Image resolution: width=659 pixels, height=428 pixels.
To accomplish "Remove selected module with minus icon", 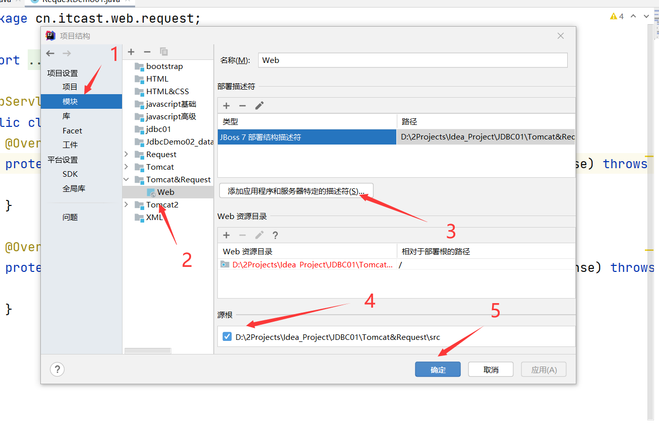I will [147, 52].
